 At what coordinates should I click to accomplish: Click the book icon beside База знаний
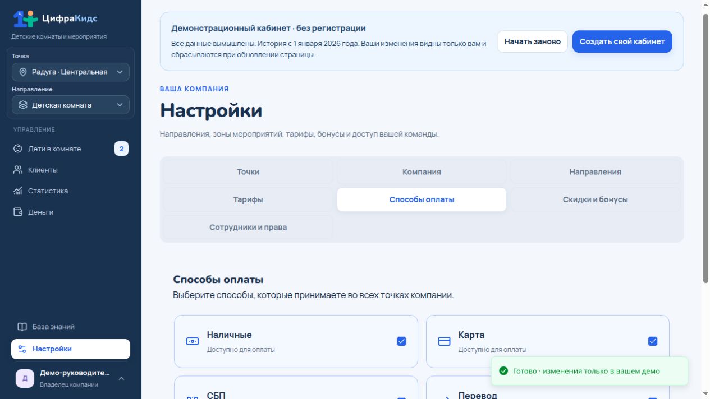[x=22, y=327]
